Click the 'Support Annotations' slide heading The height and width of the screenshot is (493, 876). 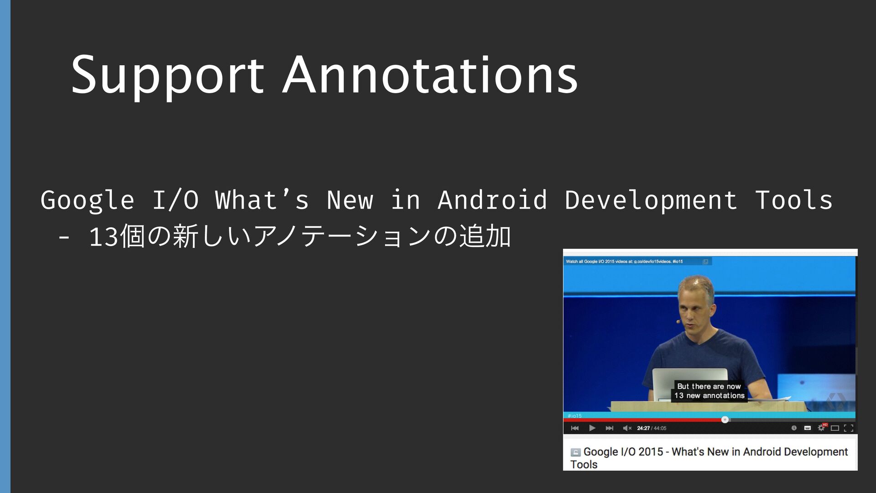click(324, 75)
